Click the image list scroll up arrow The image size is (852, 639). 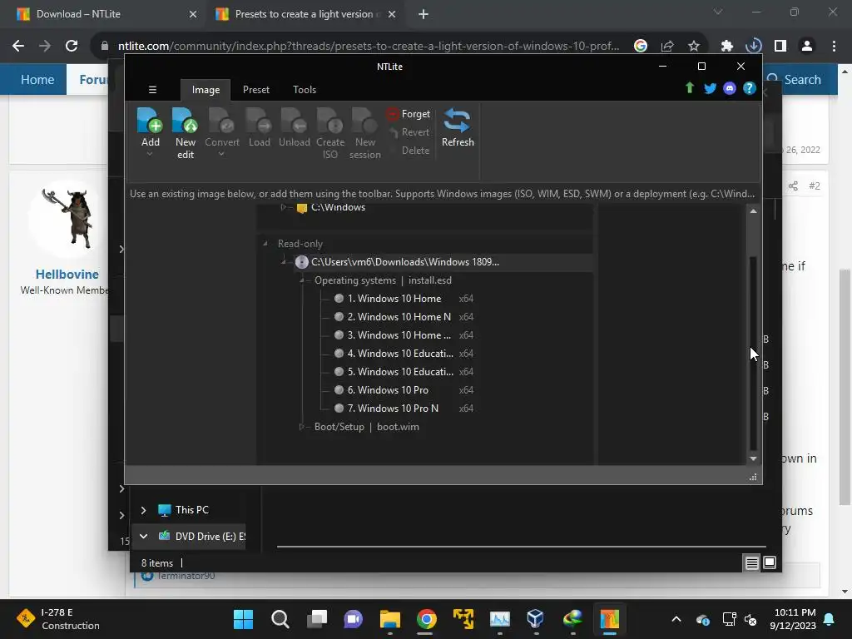tap(753, 211)
